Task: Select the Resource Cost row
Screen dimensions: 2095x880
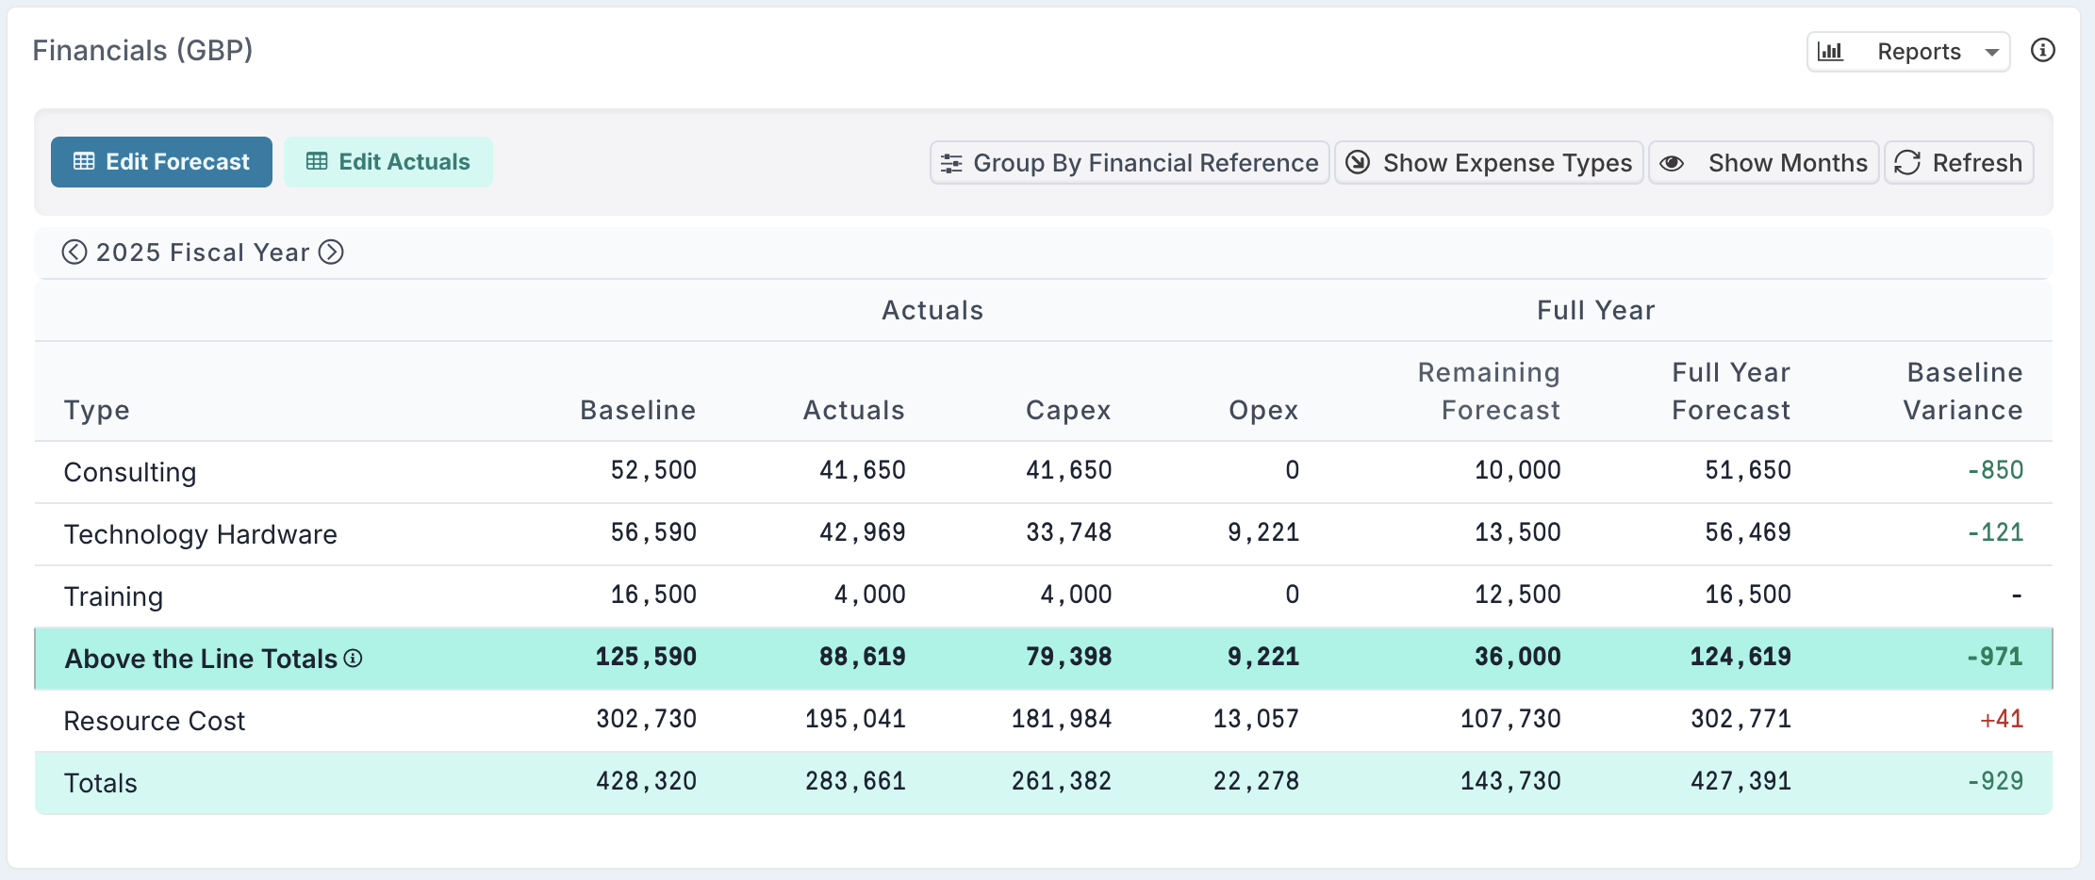Action: point(155,721)
